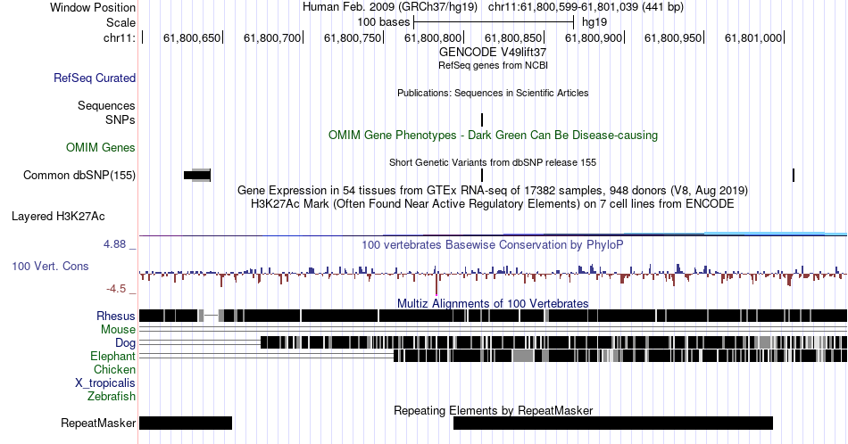The width and height of the screenshot is (848, 444).
Task: Click the Rhesus alignment row label
Action: [116, 316]
